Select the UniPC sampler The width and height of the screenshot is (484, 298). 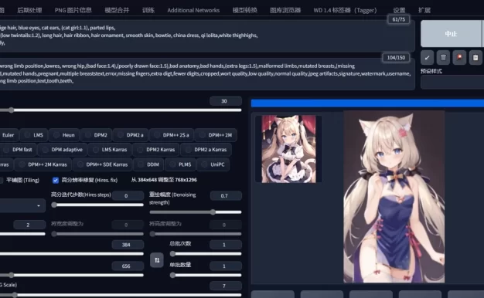pos(213,164)
